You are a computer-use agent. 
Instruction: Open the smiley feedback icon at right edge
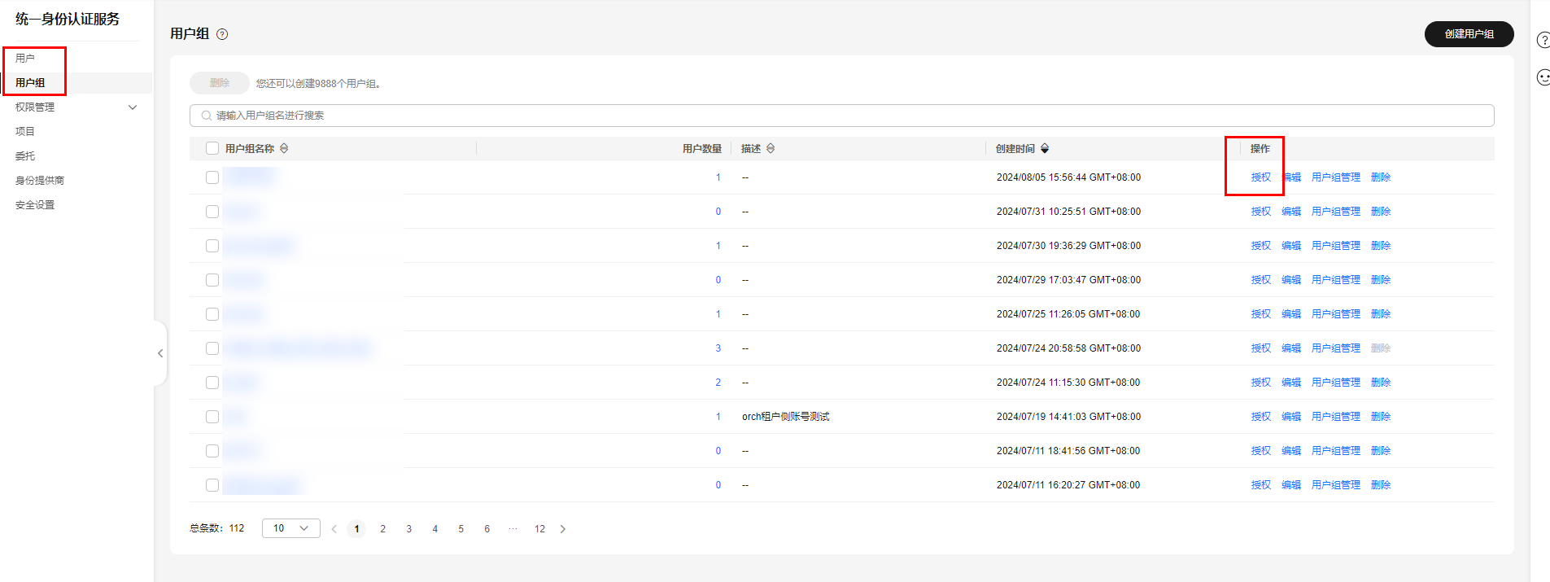tap(1543, 77)
